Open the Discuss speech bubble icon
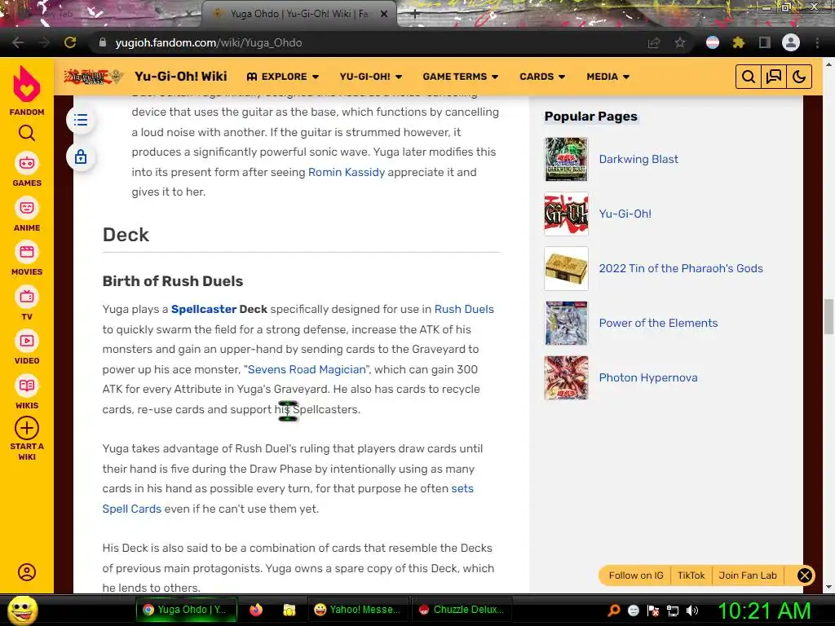The width and height of the screenshot is (835, 626). 774,77
